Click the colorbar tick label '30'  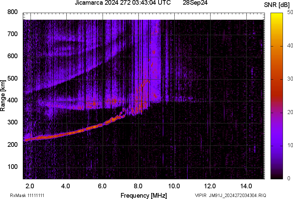point(290,79)
